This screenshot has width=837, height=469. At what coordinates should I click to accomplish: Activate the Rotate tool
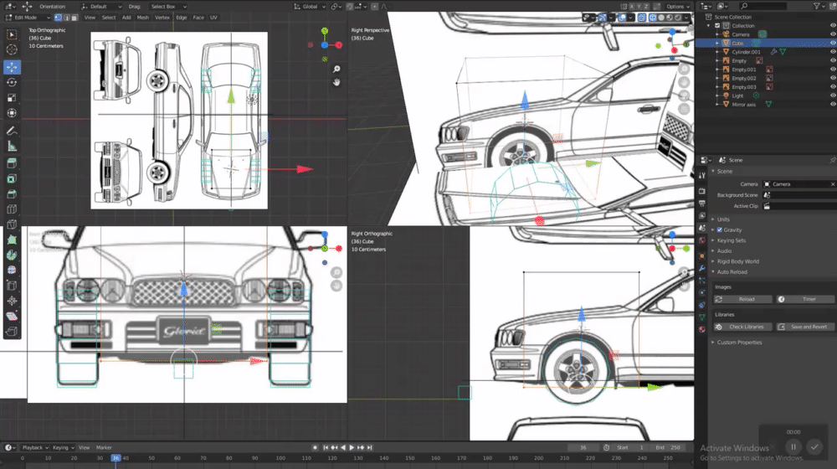[x=12, y=82]
